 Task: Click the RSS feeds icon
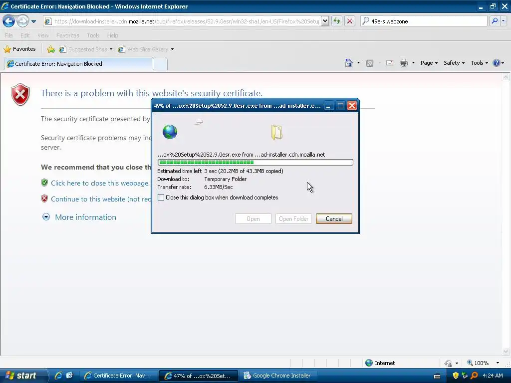(x=370, y=63)
